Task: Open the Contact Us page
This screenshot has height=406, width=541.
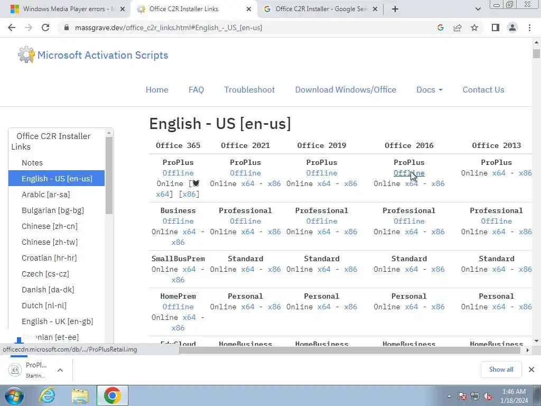Action: [x=483, y=90]
